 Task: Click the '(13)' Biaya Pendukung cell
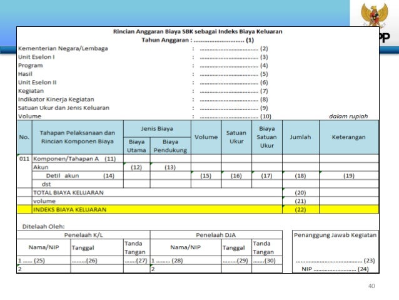(171, 167)
